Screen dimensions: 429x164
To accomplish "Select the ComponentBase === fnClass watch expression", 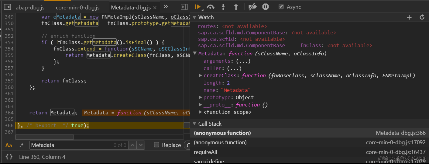I will point(285,45).
